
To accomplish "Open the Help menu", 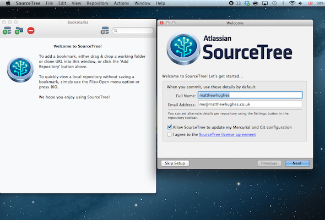I will pos(160,3).
